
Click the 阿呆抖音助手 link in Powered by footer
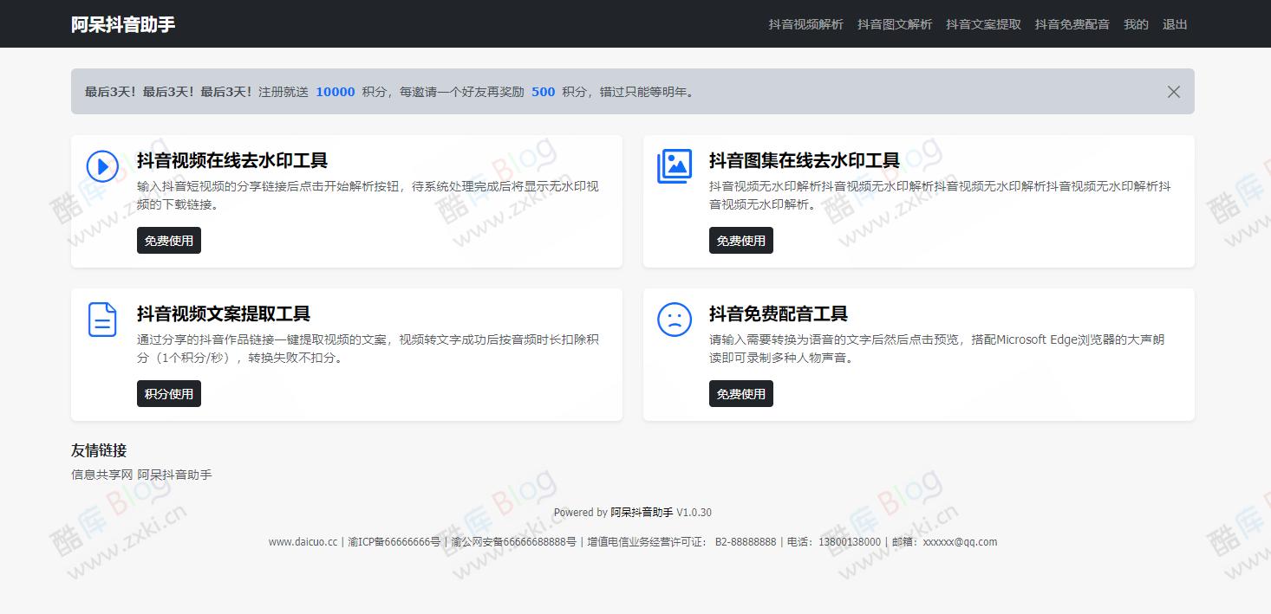pos(642,512)
